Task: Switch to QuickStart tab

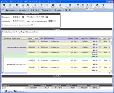Action: tap(9, 91)
